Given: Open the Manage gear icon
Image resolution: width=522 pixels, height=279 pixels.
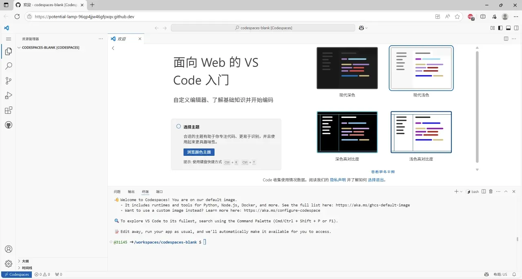Looking at the screenshot, I should tap(8, 264).
